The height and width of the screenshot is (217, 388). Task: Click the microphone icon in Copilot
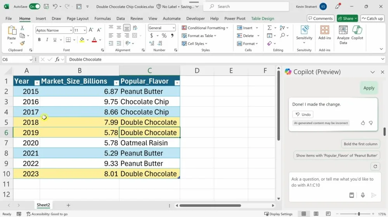363,195
